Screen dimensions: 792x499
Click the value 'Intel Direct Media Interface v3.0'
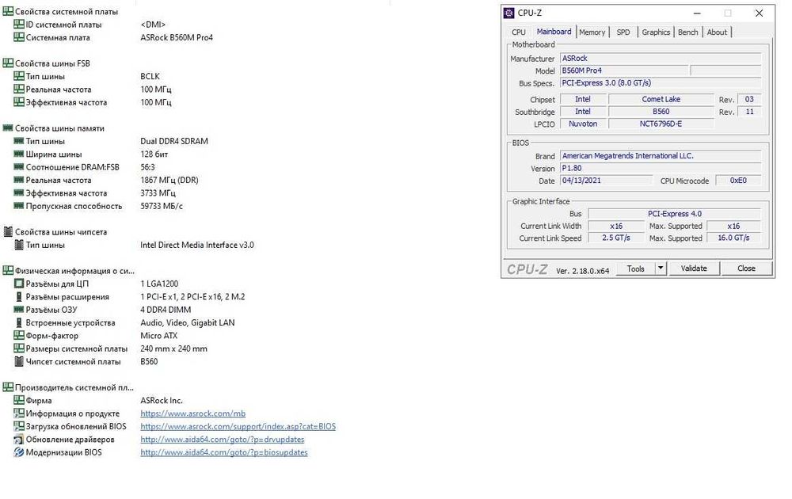(x=197, y=245)
